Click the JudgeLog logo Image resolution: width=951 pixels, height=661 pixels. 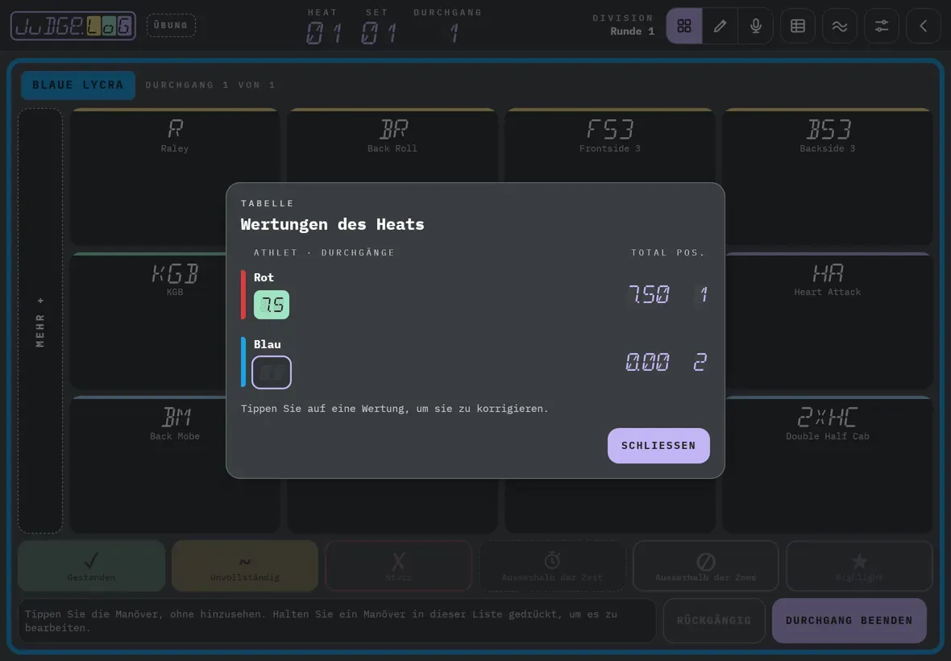pyautogui.click(x=73, y=26)
